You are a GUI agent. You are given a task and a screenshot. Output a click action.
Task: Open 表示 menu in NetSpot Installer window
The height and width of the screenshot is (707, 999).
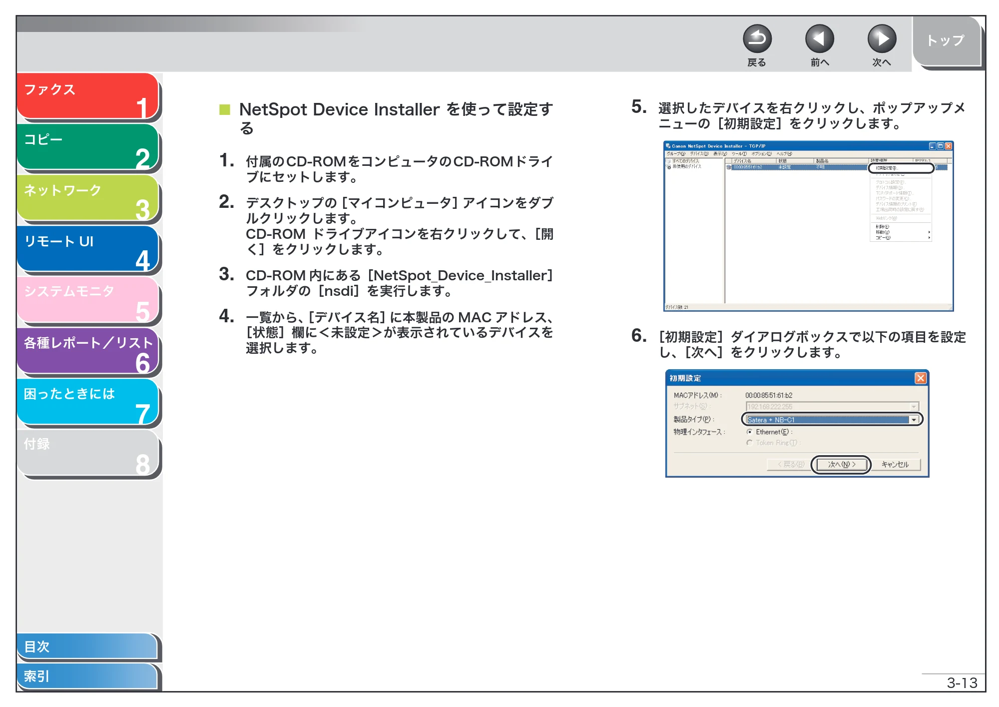coord(720,154)
